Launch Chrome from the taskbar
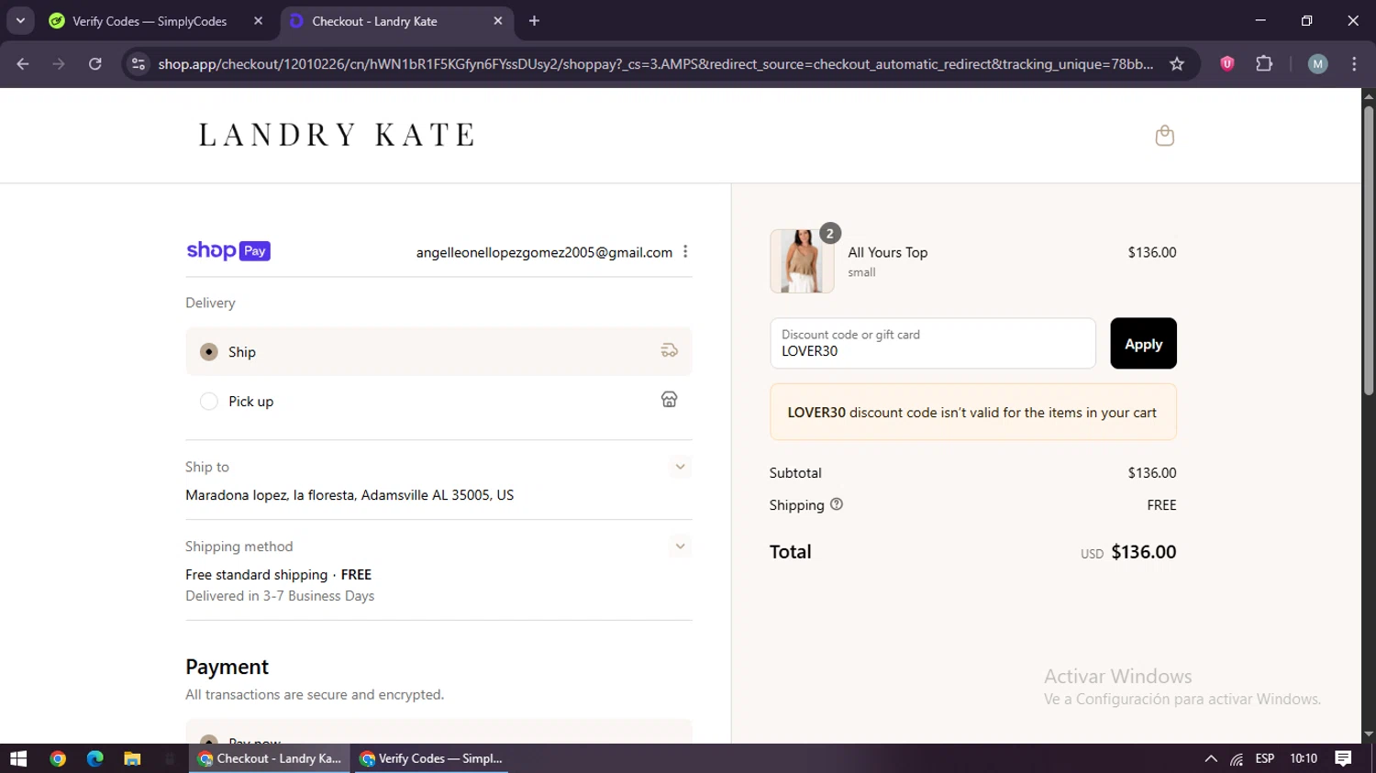 coord(58,758)
